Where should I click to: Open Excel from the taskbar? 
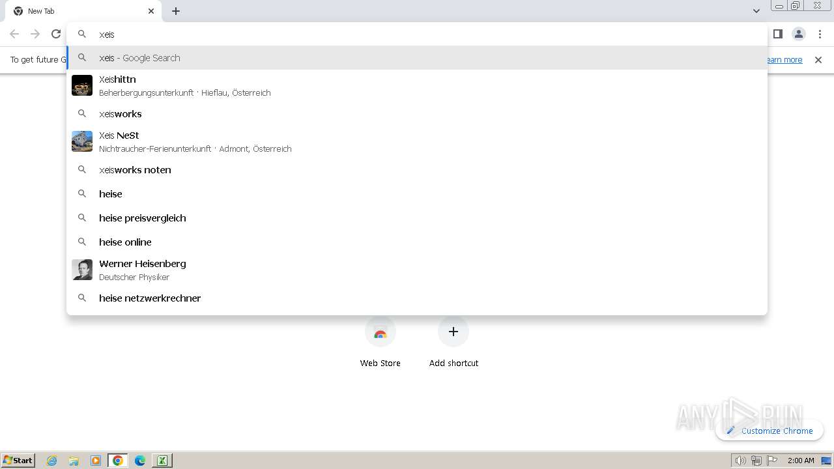(162, 461)
